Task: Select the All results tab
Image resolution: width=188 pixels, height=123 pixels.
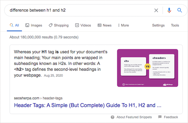Action: (14, 25)
